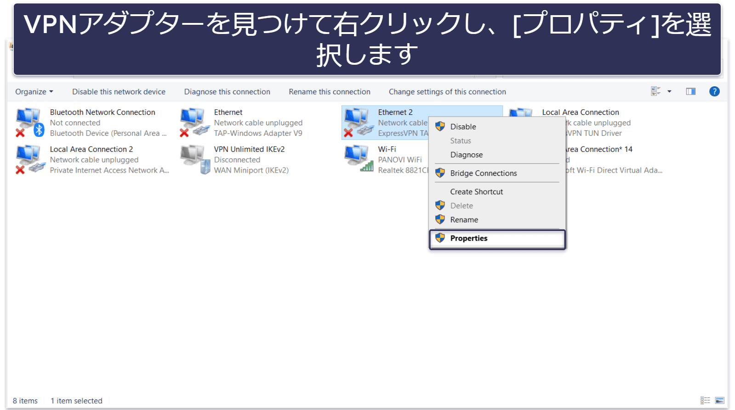Viewport: 735px width, 410px height.
Task: Select the VPN Unlimited IKEv2 adapter icon
Action: pos(194,159)
